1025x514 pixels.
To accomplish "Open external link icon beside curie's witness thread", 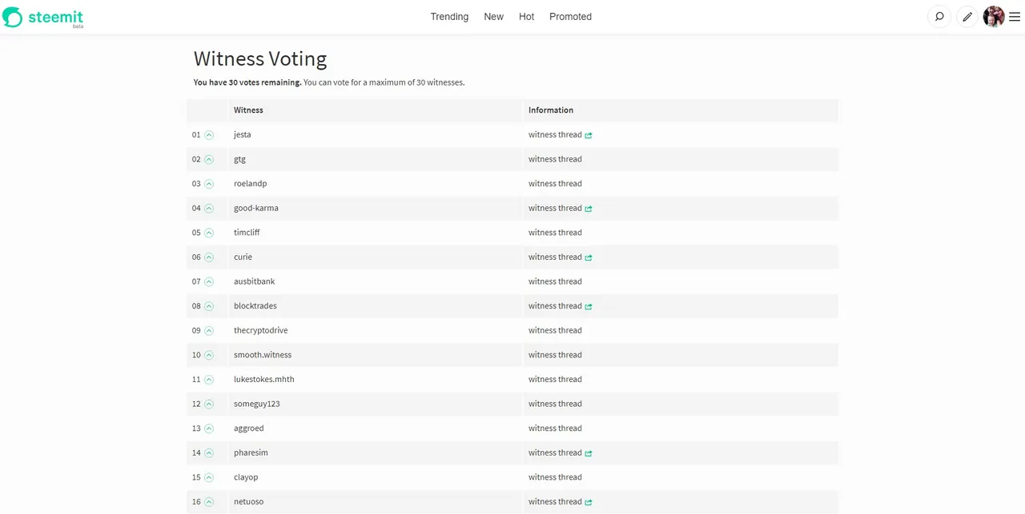I will [x=589, y=257].
